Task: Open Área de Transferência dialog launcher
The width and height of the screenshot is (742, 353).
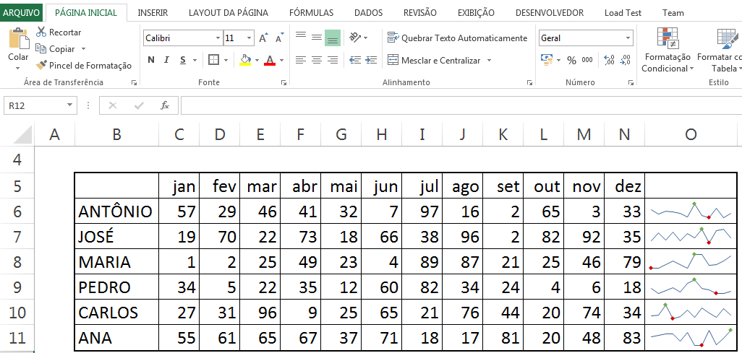Action: tap(135, 83)
